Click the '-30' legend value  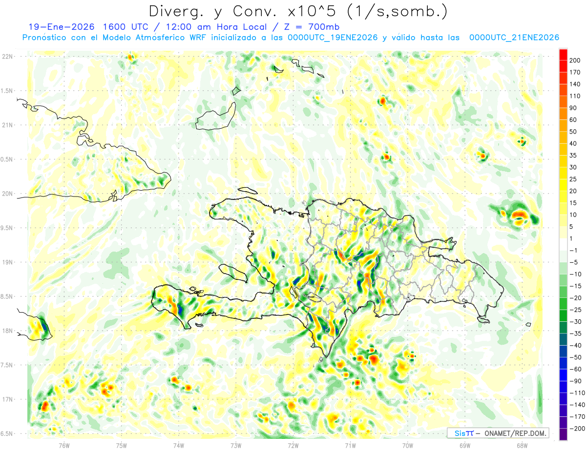coord(575,321)
